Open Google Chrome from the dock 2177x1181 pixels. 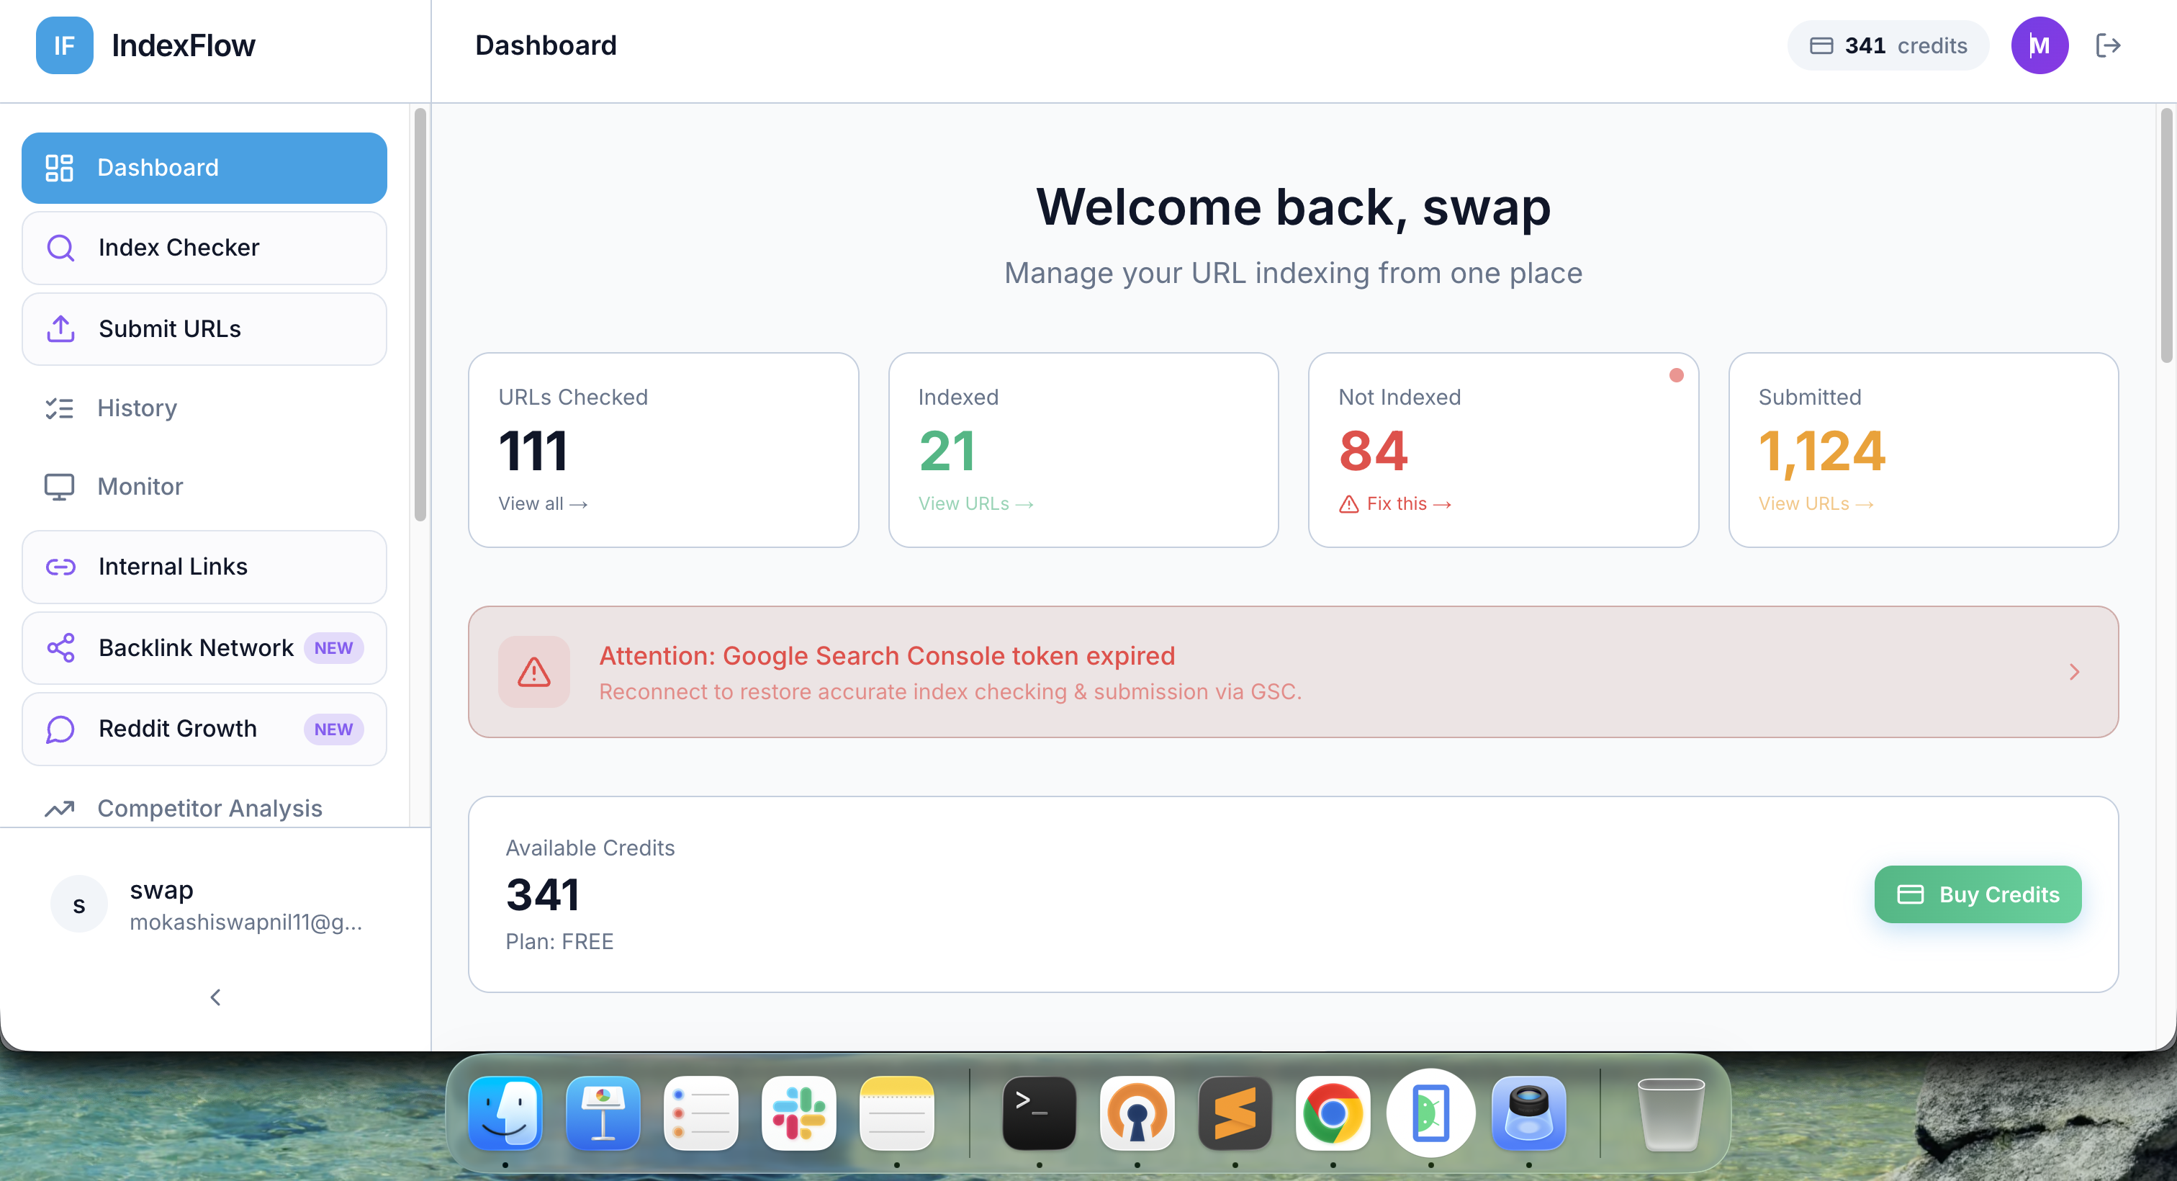pos(1333,1113)
